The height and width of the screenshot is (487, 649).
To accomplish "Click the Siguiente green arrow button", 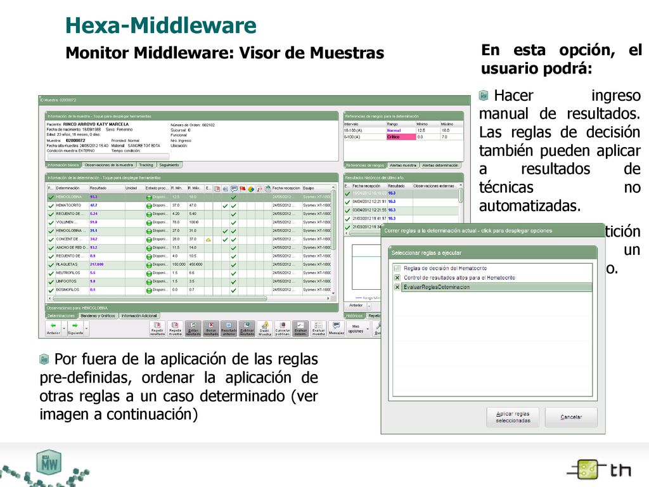I will [x=75, y=328].
